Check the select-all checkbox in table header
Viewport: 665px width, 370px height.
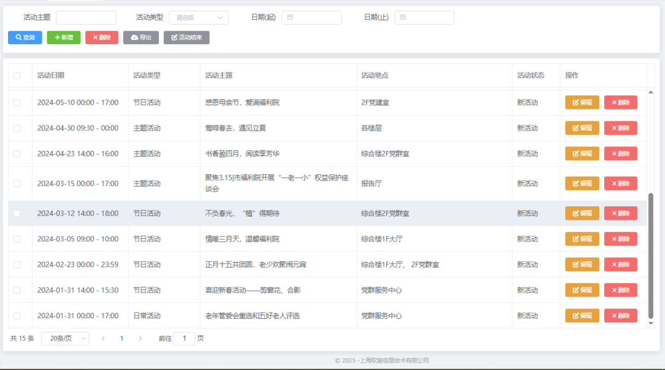[17, 74]
